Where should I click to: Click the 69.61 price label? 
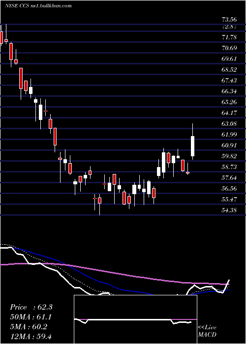pos(229,59)
